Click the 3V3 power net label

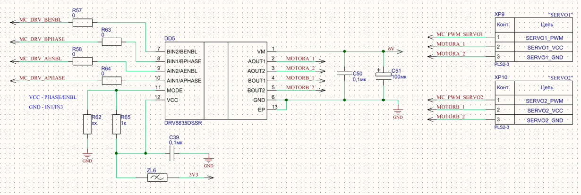pyautogui.click(x=194, y=175)
